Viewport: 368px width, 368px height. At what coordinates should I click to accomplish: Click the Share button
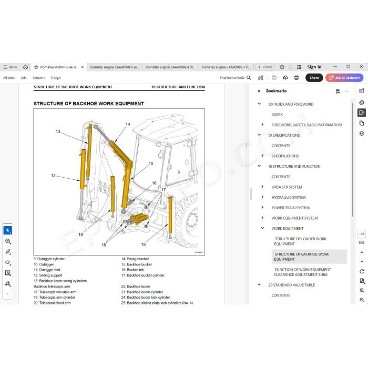tap(314, 78)
